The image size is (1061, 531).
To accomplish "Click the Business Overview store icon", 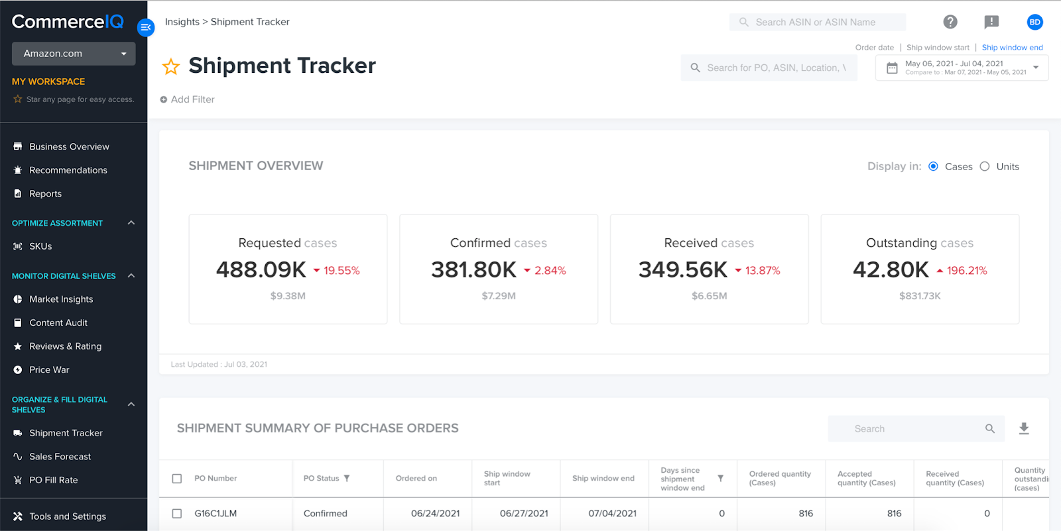I will pos(18,146).
